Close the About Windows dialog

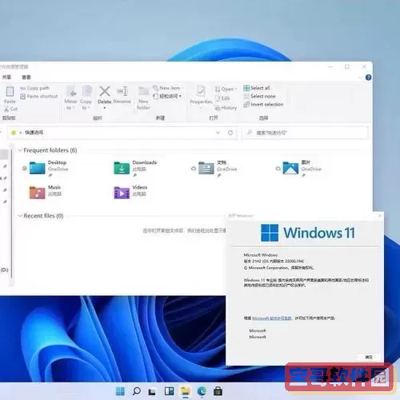pyautogui.click(x=380, y=215)
